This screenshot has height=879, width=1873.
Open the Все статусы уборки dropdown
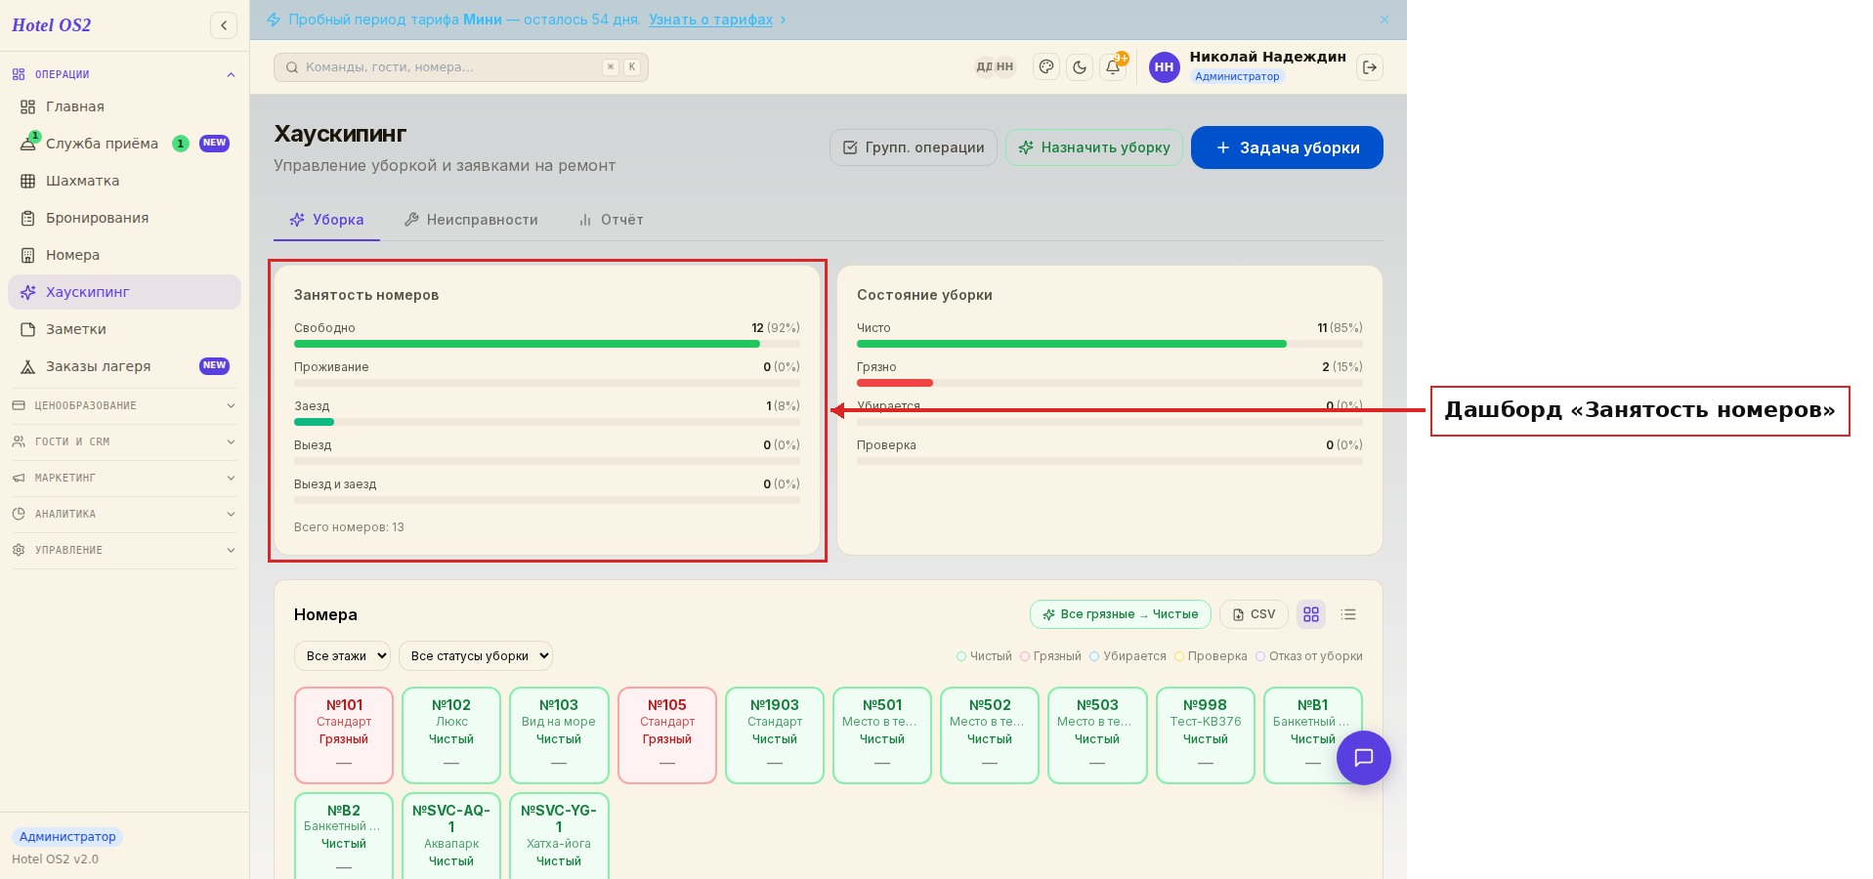coord(476,656)
